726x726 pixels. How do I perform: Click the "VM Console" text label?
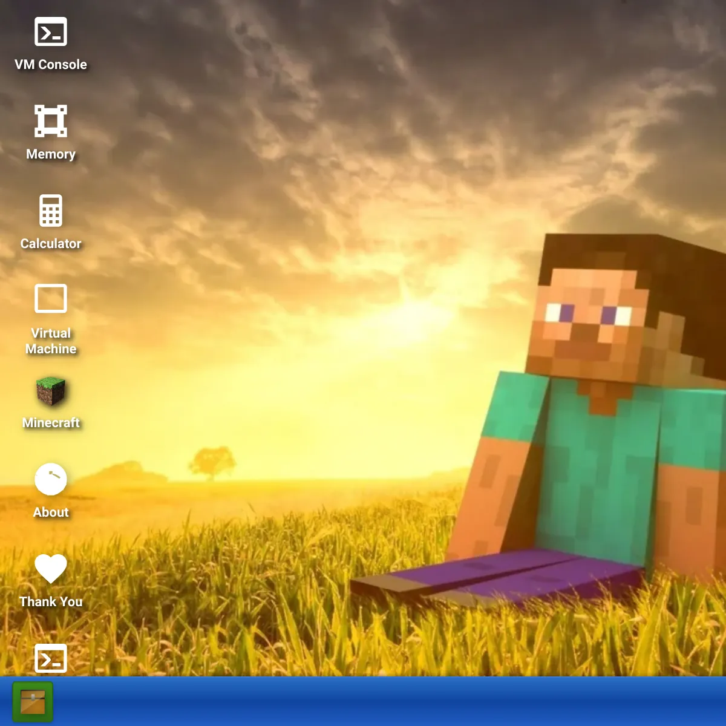(51, 65)
